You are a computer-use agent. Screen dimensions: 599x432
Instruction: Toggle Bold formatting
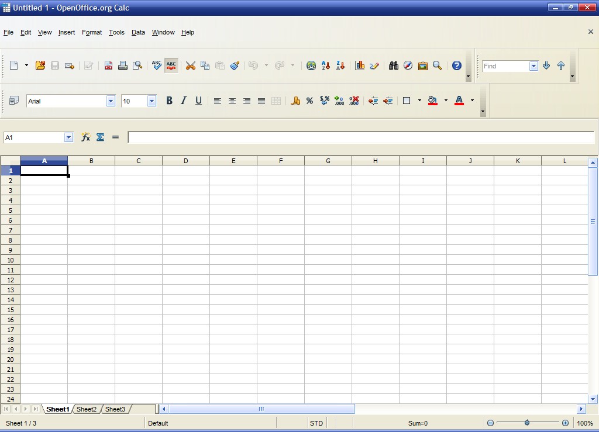click(169, 101)
